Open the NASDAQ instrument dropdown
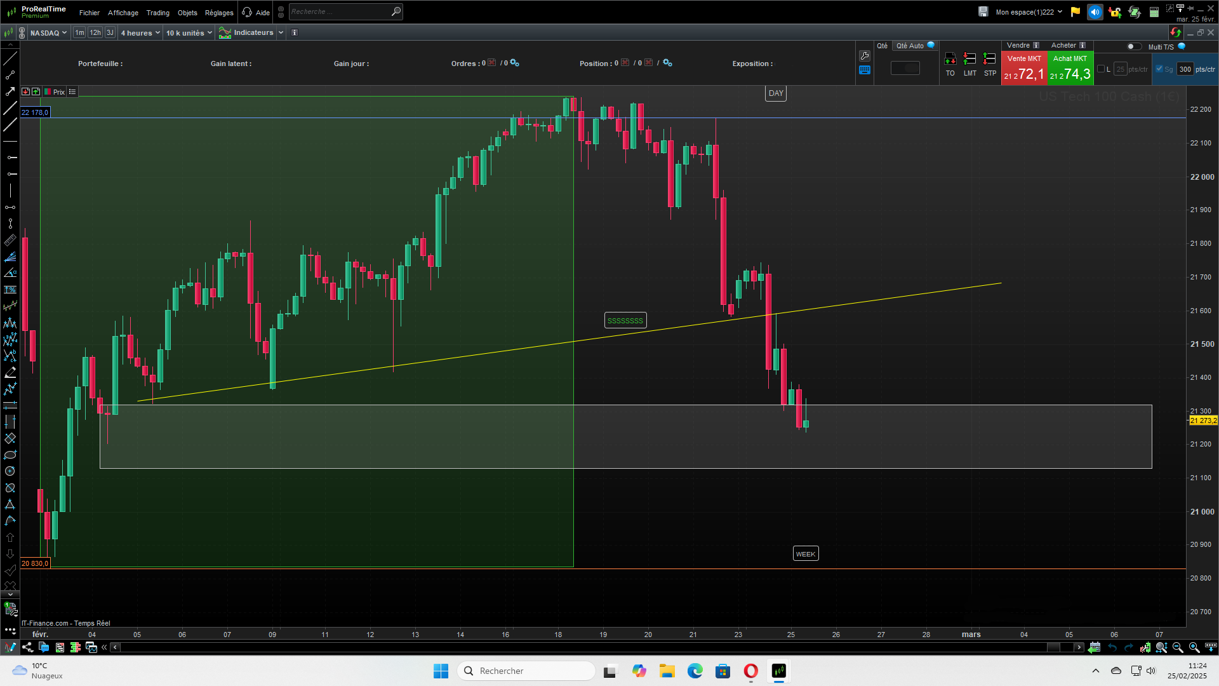The width and height of the screenshot is (1219, 686). pyautogui.click(x=48, y=33)
